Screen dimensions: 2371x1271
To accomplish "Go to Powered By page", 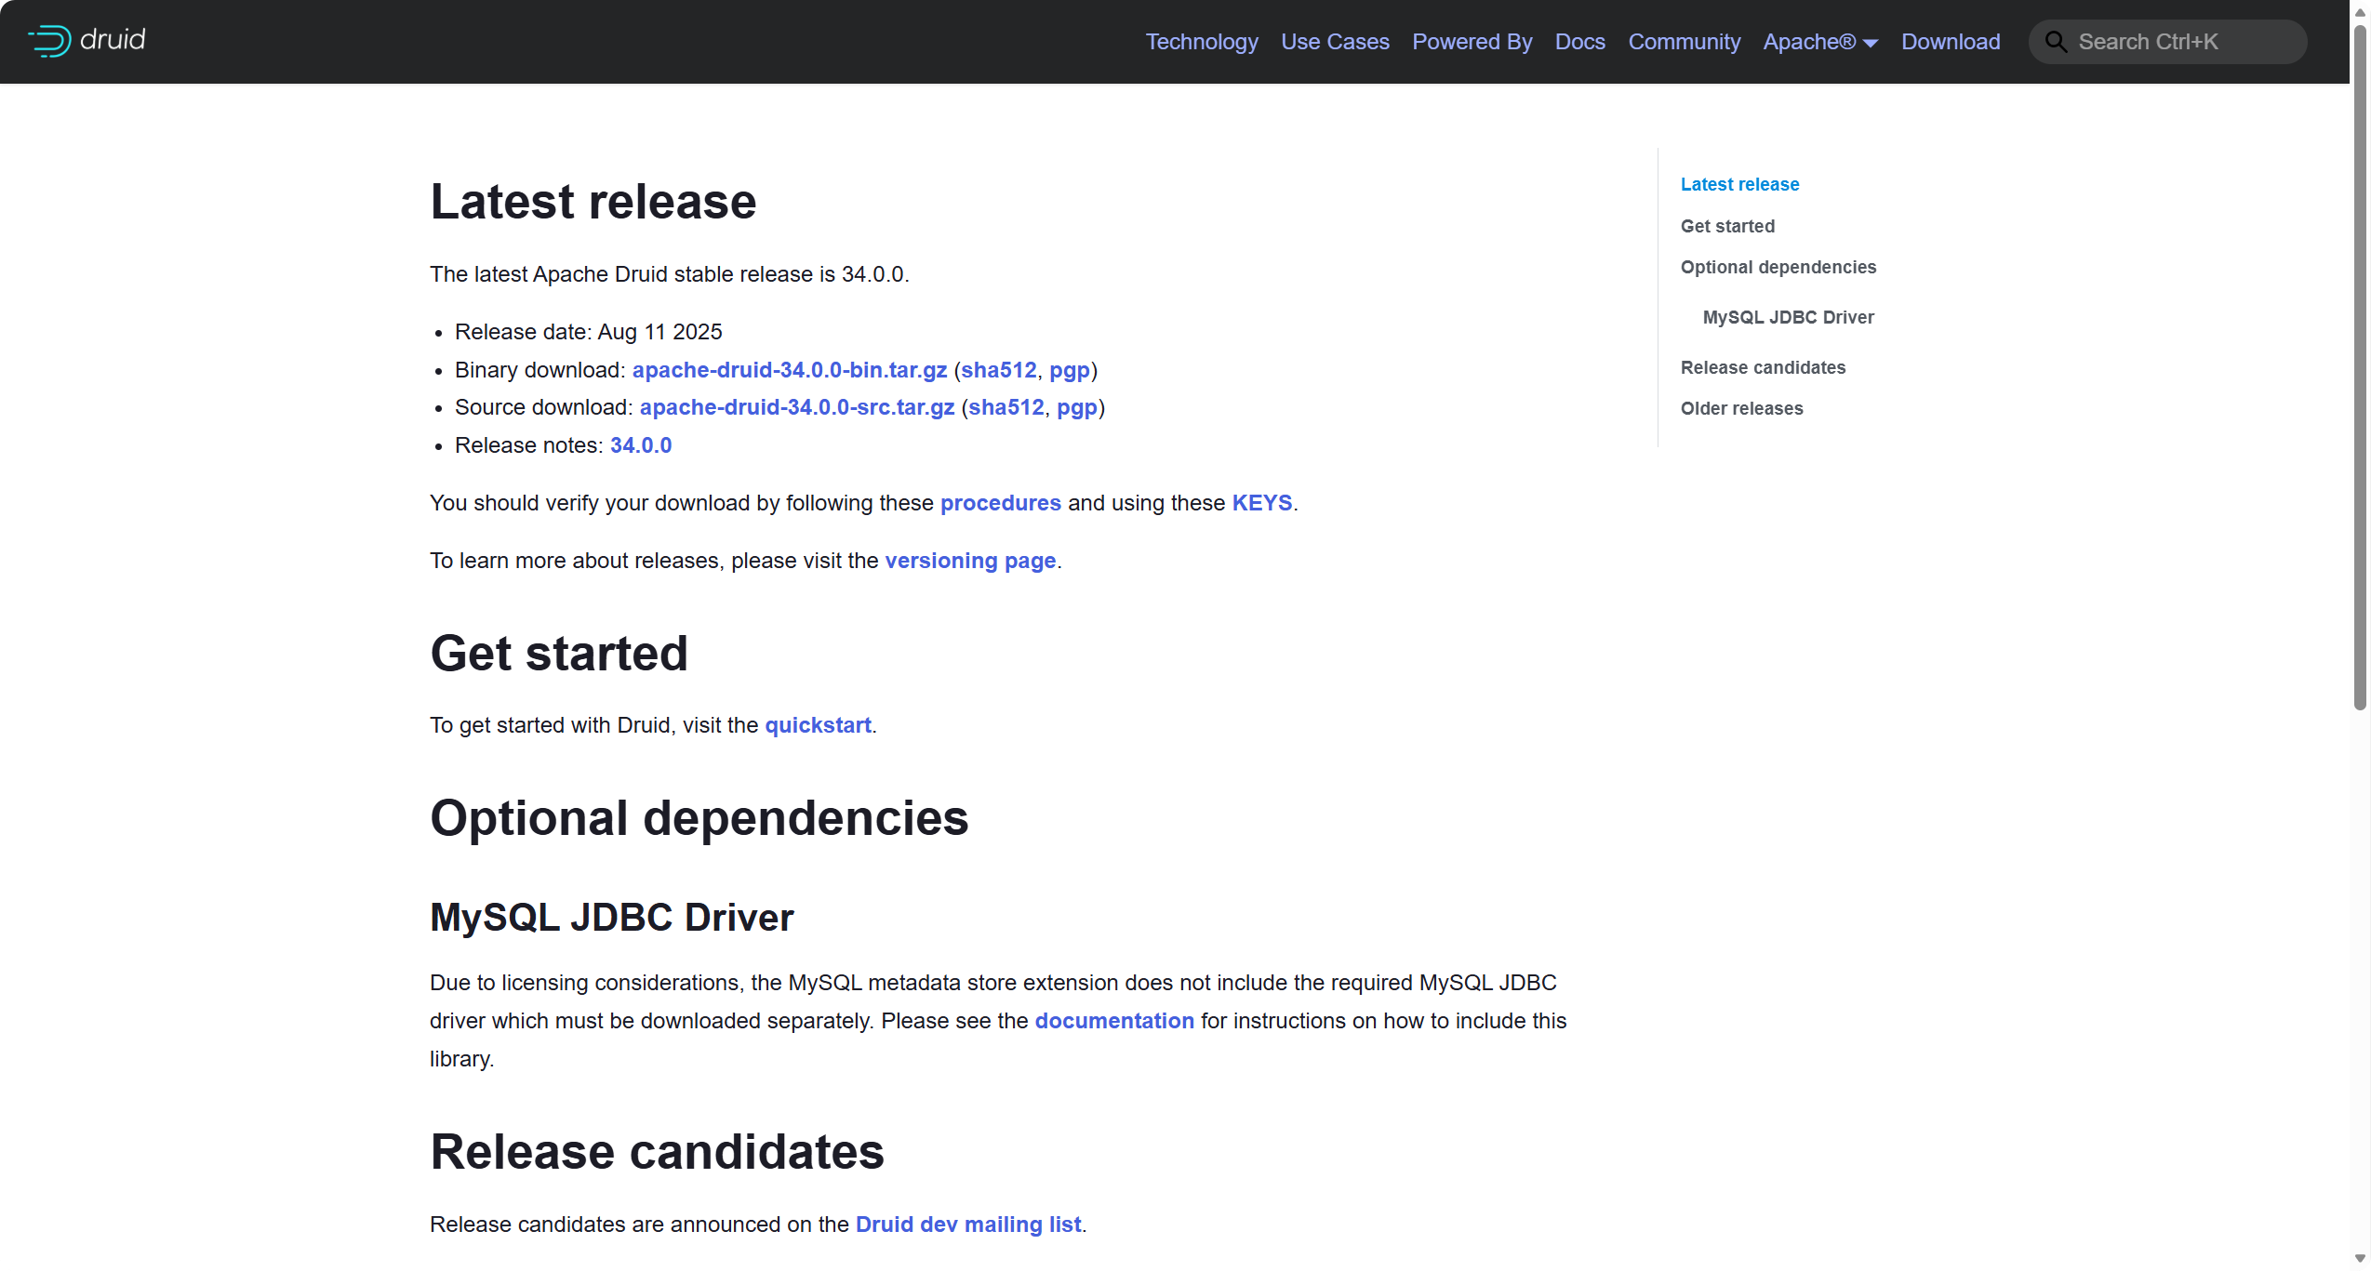I will pos(1472,42).
